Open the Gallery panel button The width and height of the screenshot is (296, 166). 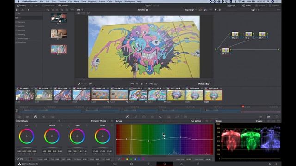tap(21, 6)
